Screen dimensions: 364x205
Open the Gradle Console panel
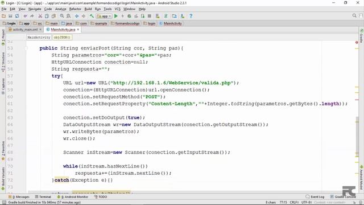coord(343,197)
